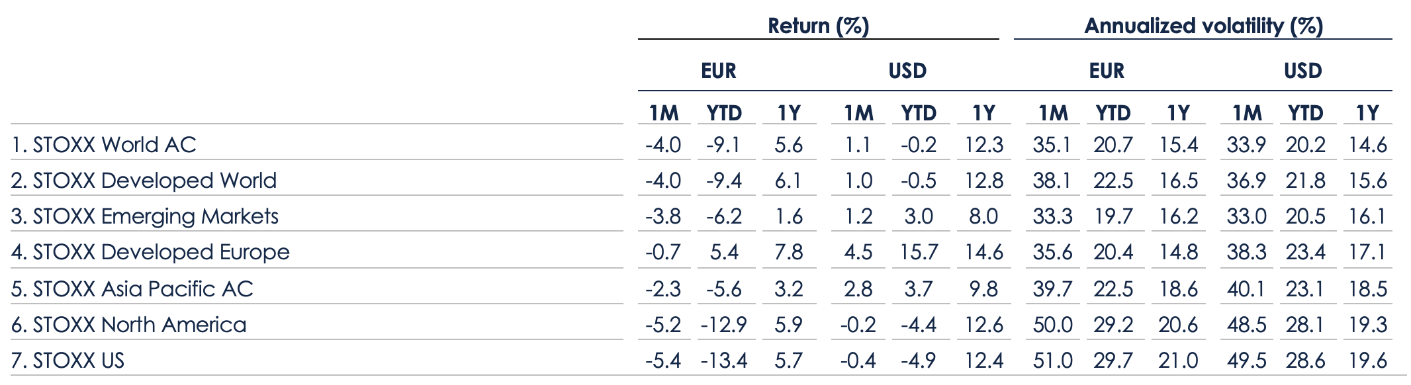Image resolution: width=1411 pixels, height=385 pixels.
Task: Select the 51.0 volatility value for STOXX US
Action: (x=1052, y=361)
